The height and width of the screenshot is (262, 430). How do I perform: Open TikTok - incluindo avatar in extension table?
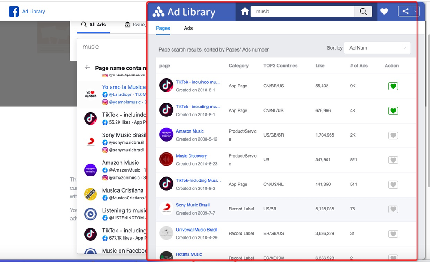[166, 86]
